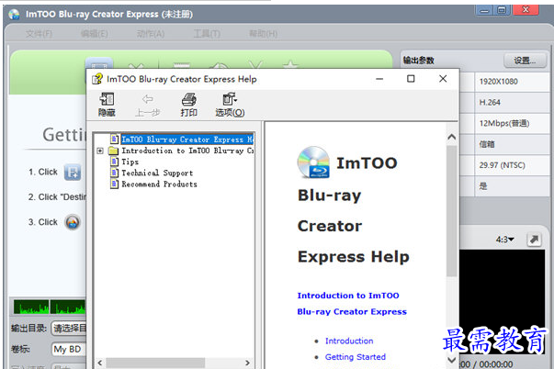Open the 工具(T) menu in main window
Image resolution: width=554 pixels, height=369 pixels.
click(x=207, y=34)
